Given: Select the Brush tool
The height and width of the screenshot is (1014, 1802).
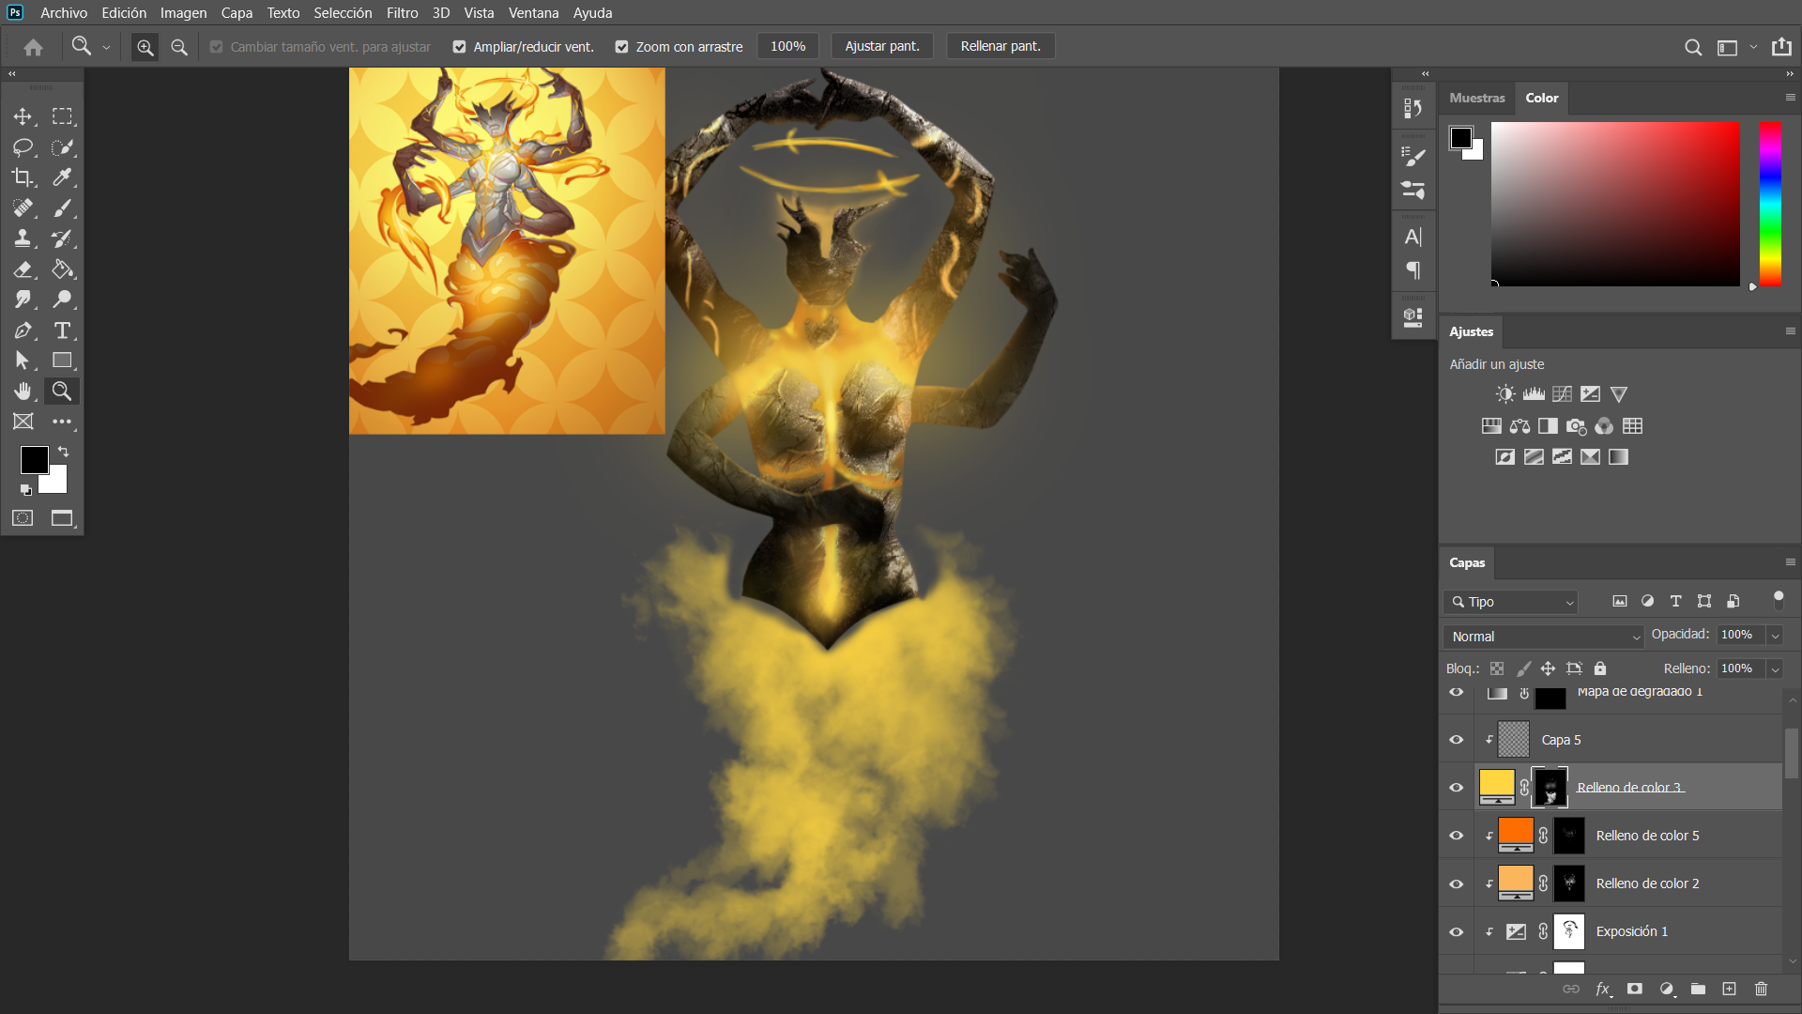Looking at the screenshot, I should coord(62,208).
